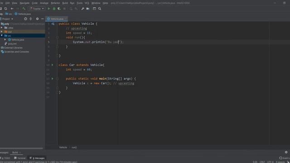Click the Synchronize (refresh) toolbar icon
This screenshot has height=163, width=290.
click(6, 9)
